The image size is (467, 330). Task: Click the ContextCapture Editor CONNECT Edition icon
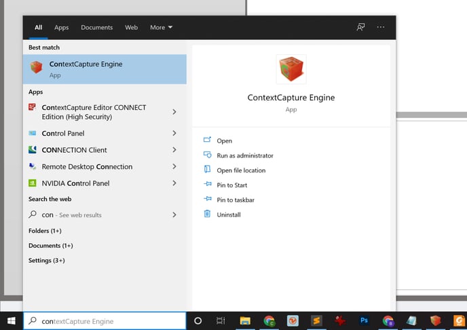pyautogui.click(x=32, y=107)
